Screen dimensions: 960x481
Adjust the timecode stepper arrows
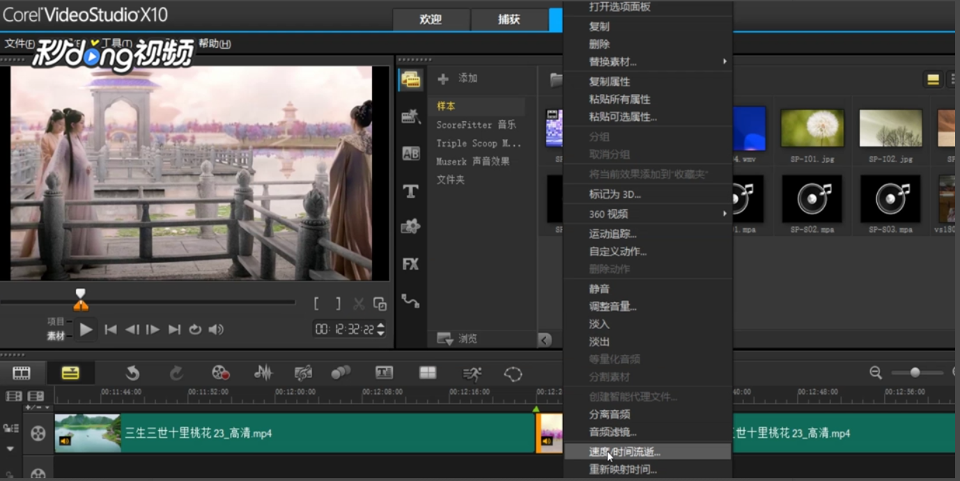coord(381,329)
